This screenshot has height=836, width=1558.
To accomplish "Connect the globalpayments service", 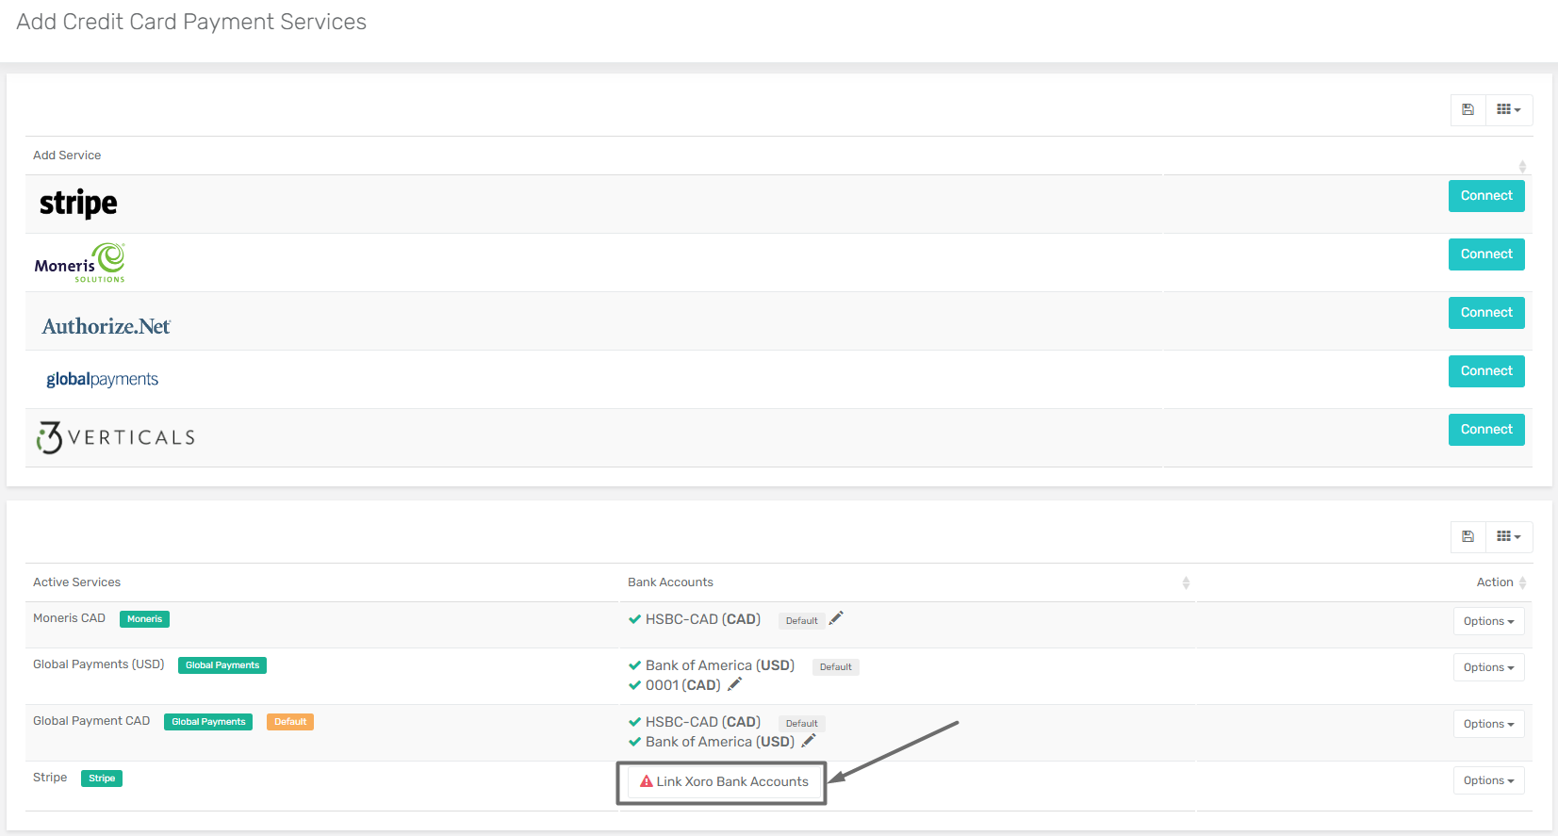I will tap(1486, 371).
